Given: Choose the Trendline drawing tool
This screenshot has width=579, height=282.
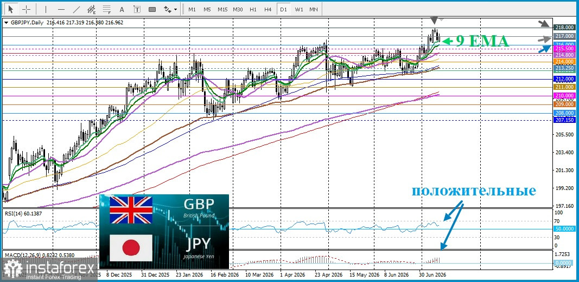Looking at the screenshot, I should (x=77, y=9).
